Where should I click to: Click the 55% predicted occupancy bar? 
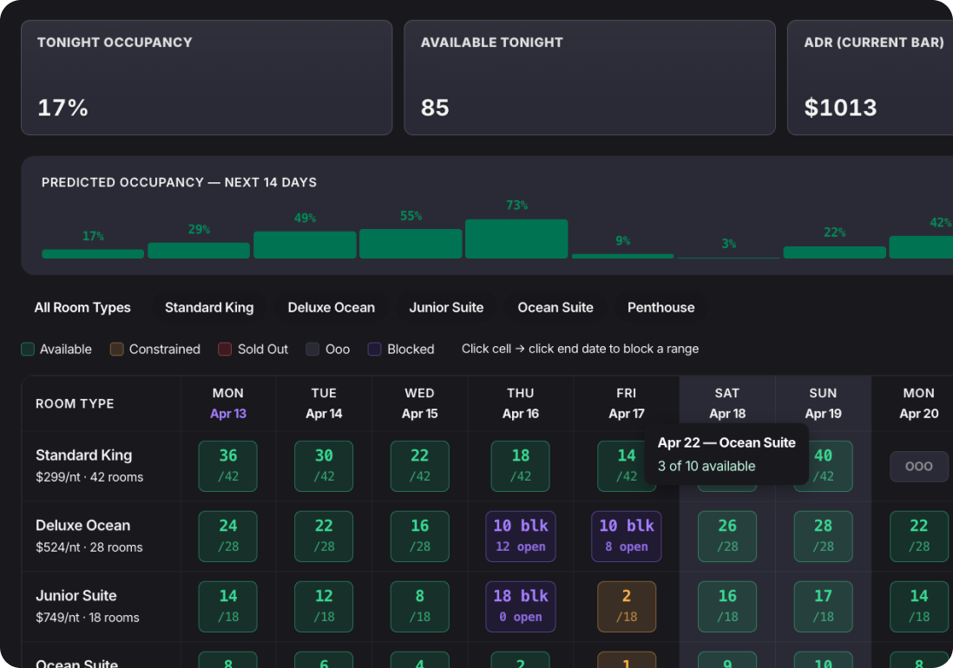(411, 244)
